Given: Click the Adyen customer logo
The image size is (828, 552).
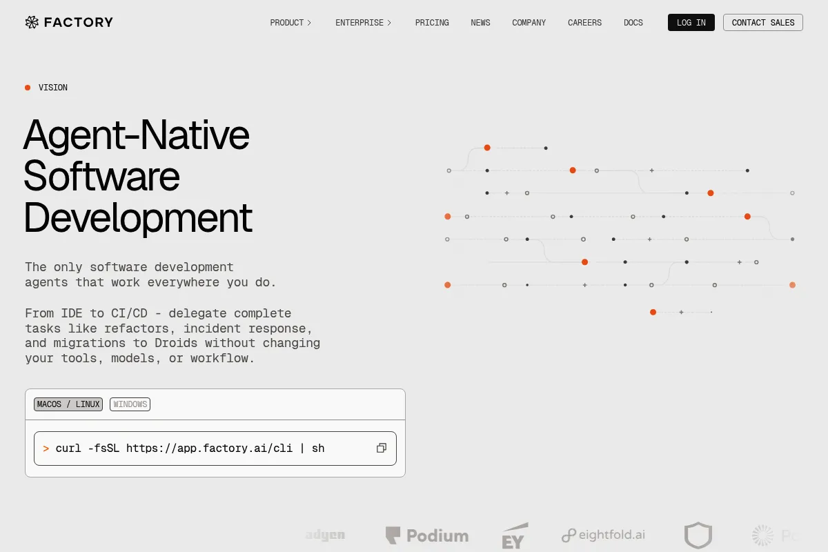Looking at the screenshot, I should click(325, 535).
